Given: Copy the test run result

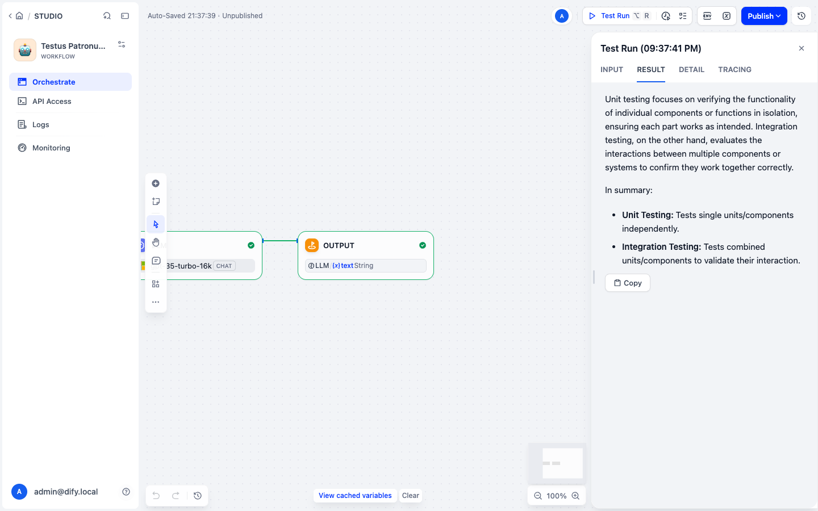Looking at the screenshot, I should coord(628,283).
